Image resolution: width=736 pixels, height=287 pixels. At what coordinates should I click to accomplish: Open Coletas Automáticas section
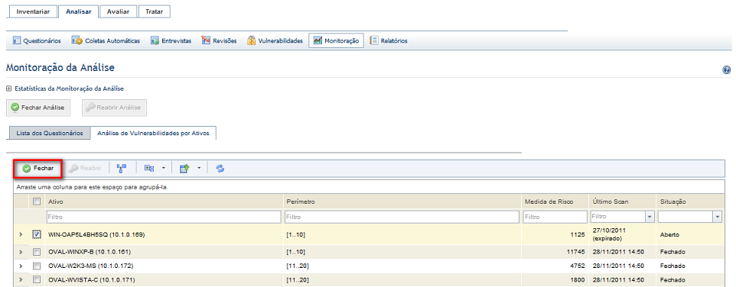(106, 40)
